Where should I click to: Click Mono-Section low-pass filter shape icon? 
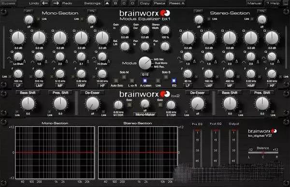tap(92, 12)
